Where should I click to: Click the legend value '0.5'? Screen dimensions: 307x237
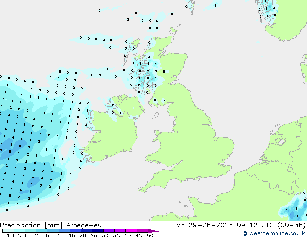point(16,235)
